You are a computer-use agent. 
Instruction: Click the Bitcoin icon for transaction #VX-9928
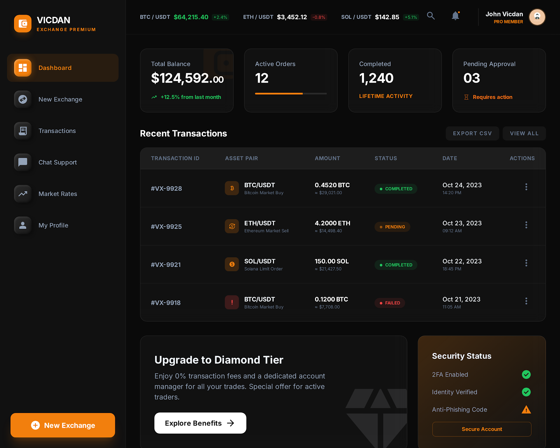tap(232, 188)
